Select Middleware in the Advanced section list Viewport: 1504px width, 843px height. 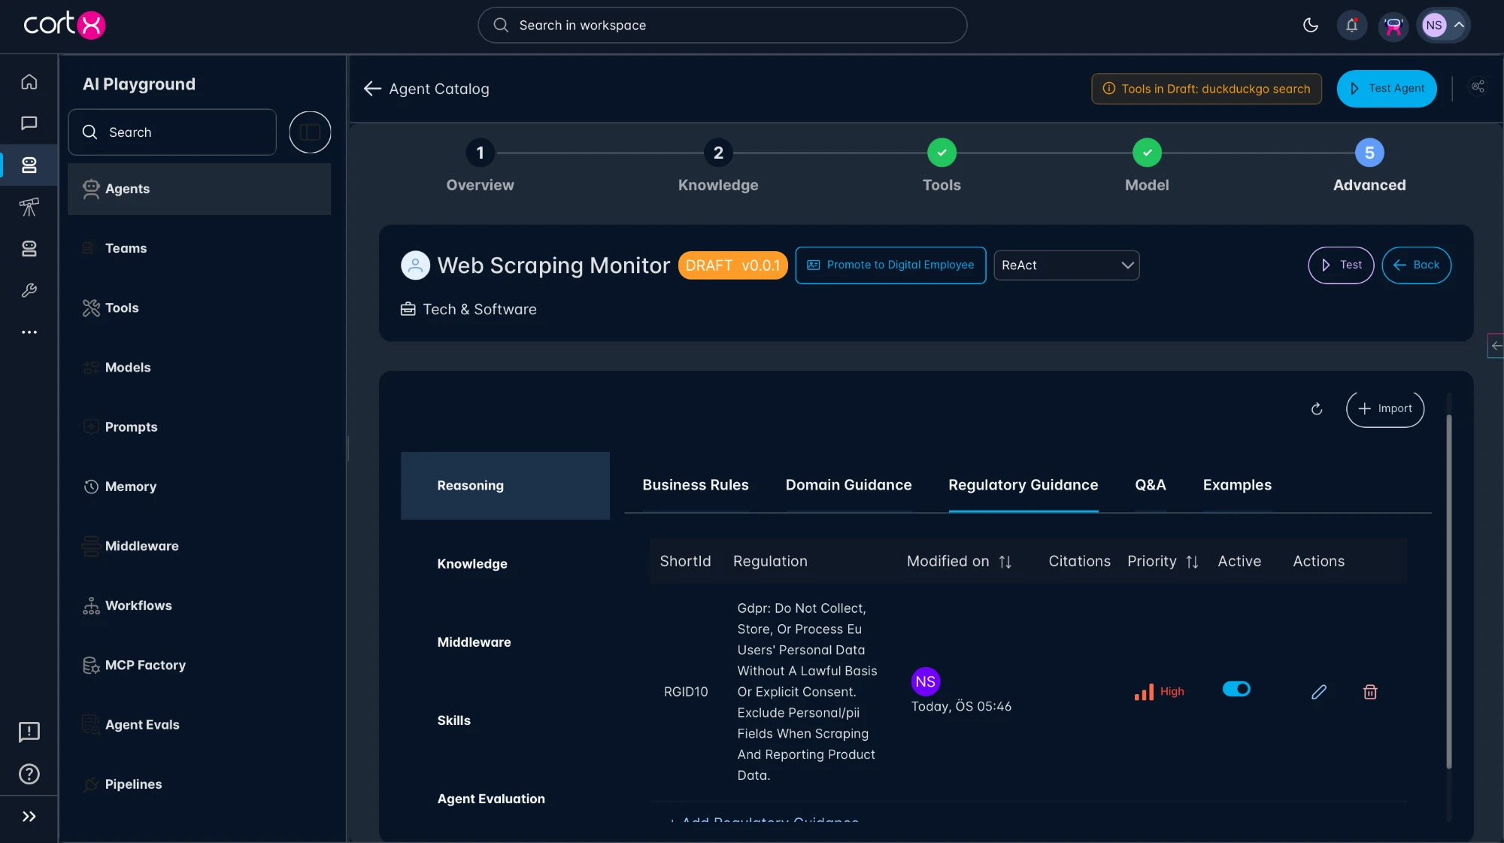tap(505, 642)
